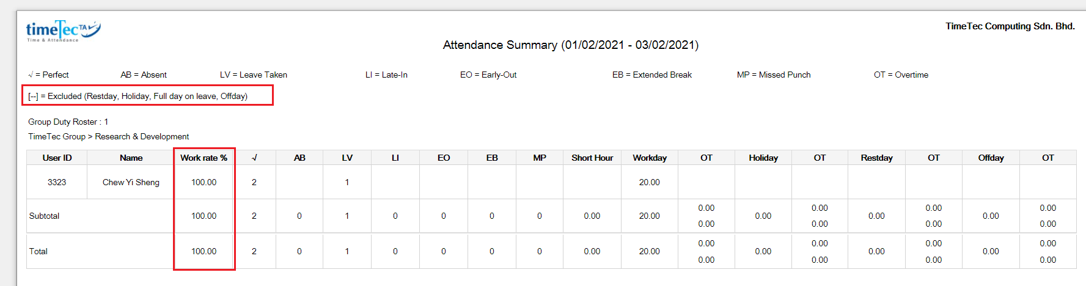Select the Total row label
1086x286 pixels.
(x=38, y=251)
